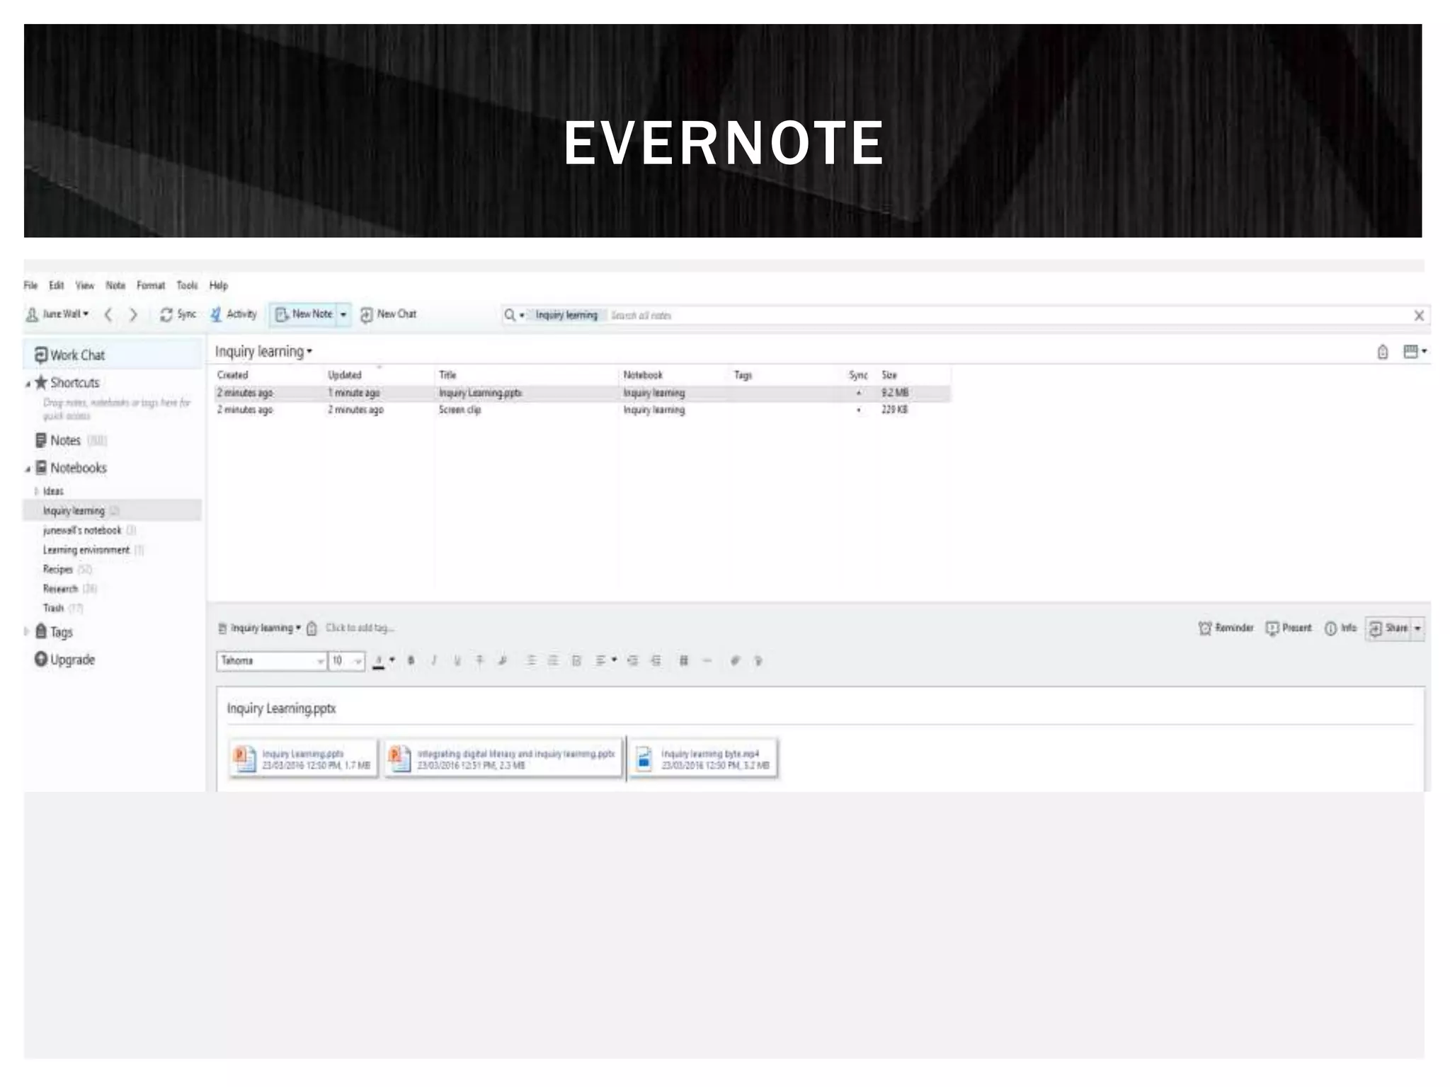
Task: Insert a table into the note
Action: pos(683,661)
